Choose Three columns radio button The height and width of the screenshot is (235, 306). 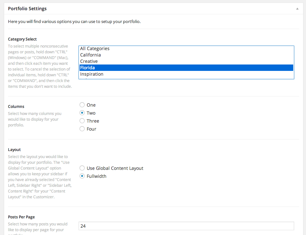tap(82, 121)
